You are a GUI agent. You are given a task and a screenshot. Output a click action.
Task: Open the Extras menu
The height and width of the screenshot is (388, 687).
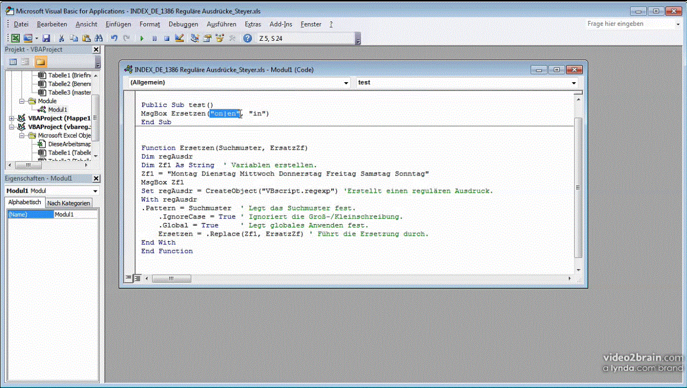[x=253, y=24]
